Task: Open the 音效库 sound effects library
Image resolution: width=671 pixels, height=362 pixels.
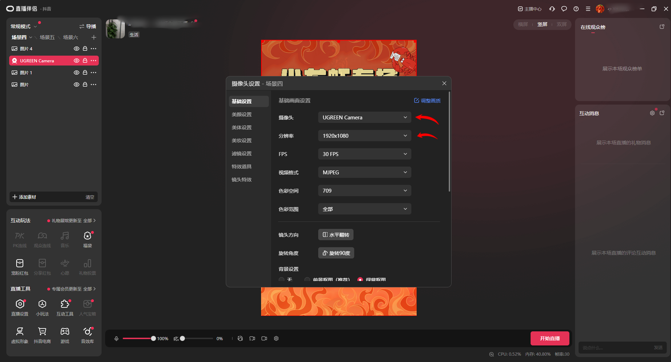Action: (87, 335)
